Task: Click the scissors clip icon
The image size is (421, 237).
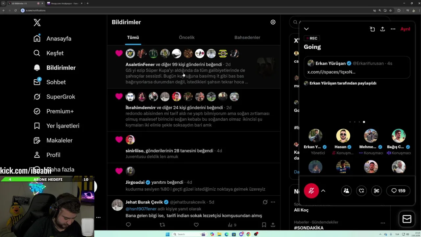Action: 377,191
